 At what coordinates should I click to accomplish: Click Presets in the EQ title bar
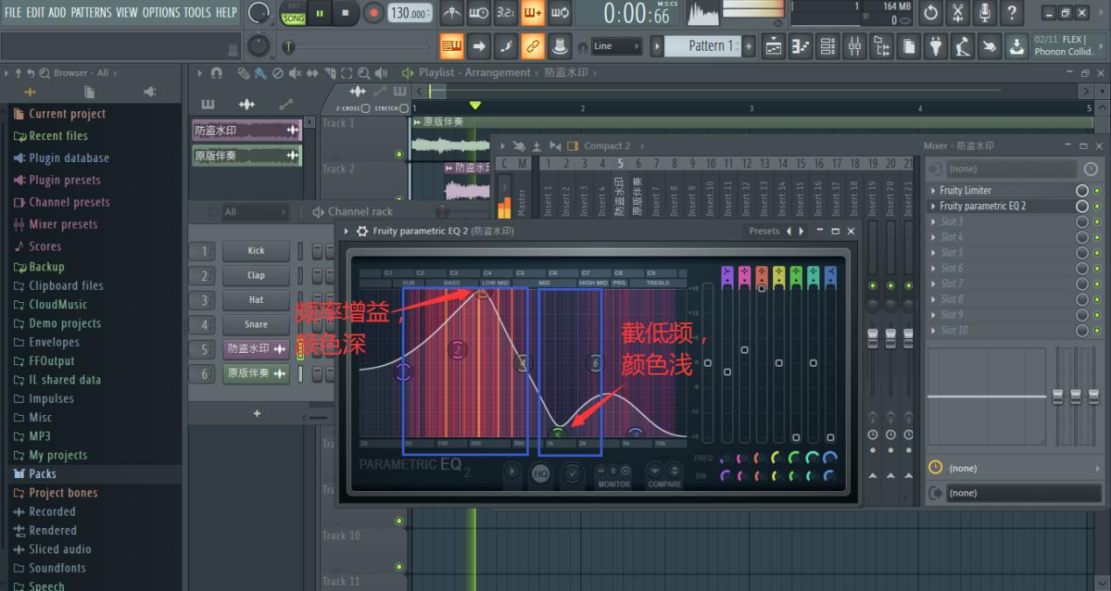(763, 230)
